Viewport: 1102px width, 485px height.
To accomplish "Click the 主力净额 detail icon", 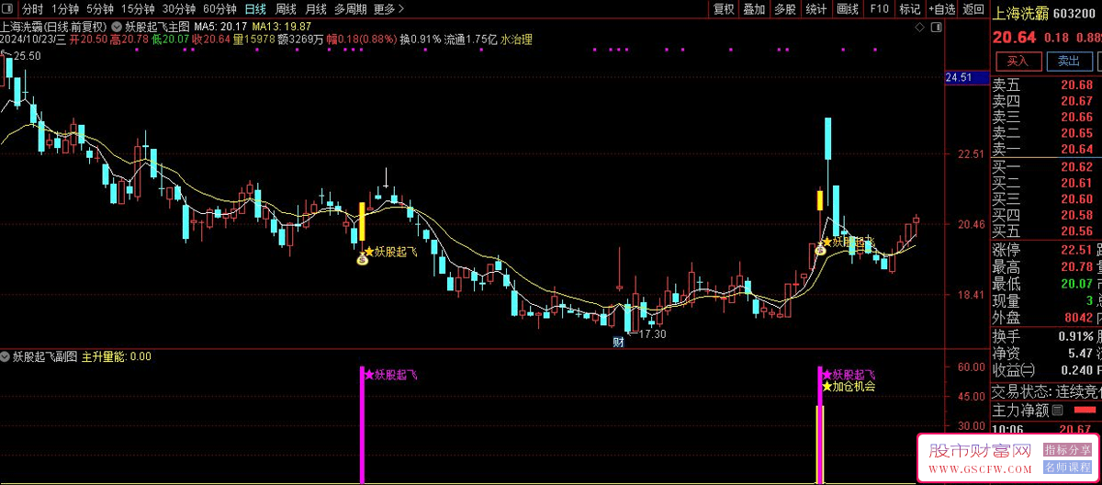I will 1057,410.
